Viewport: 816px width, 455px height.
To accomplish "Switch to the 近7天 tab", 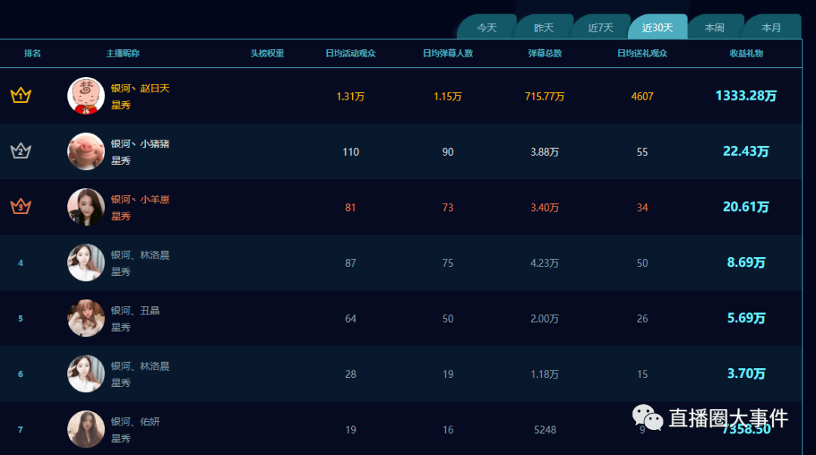I will (601, 27).
